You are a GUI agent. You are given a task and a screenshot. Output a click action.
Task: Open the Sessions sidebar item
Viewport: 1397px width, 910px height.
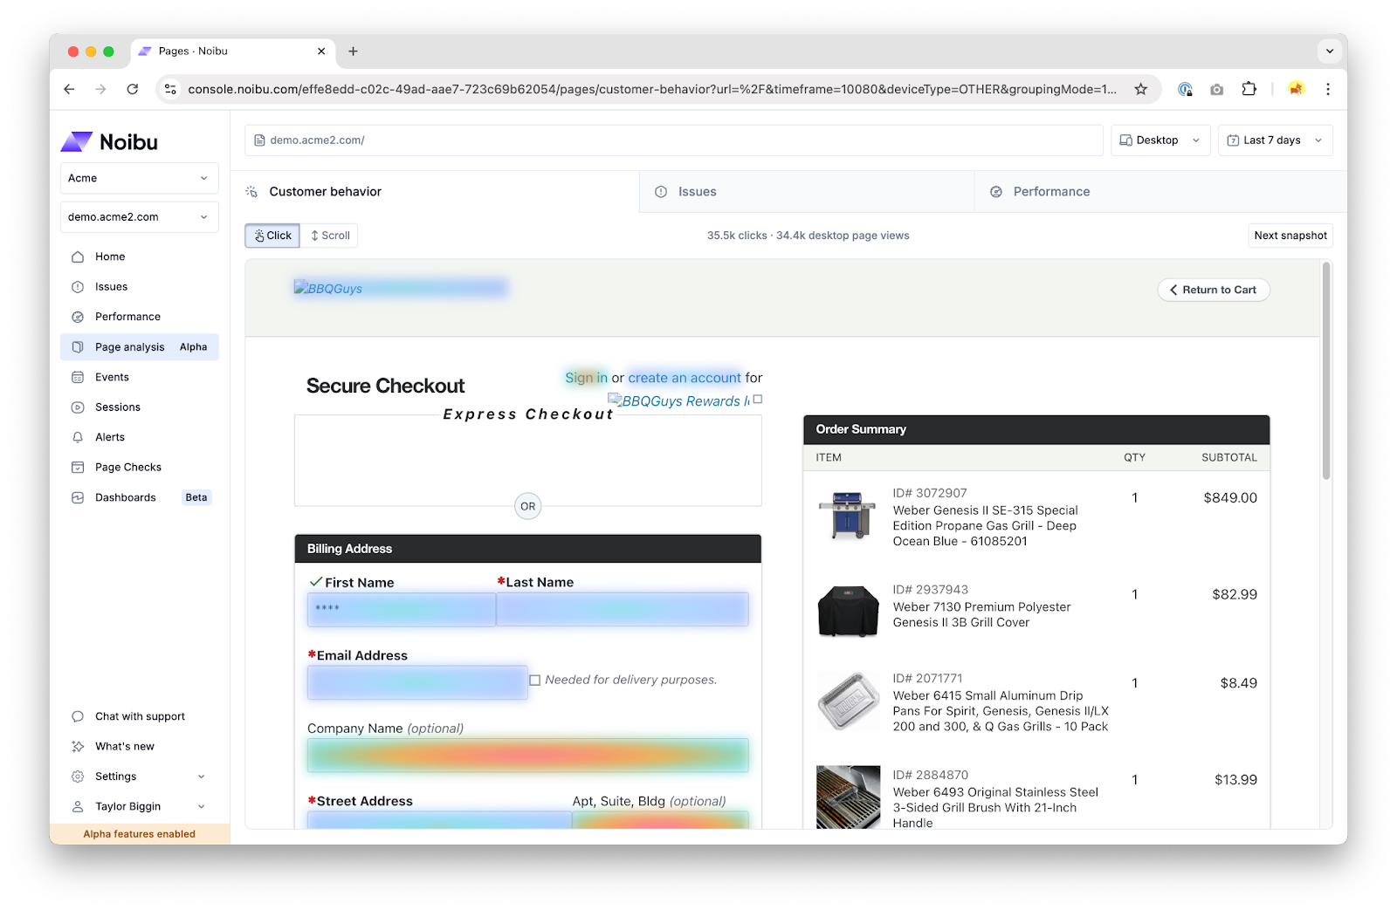139,407
